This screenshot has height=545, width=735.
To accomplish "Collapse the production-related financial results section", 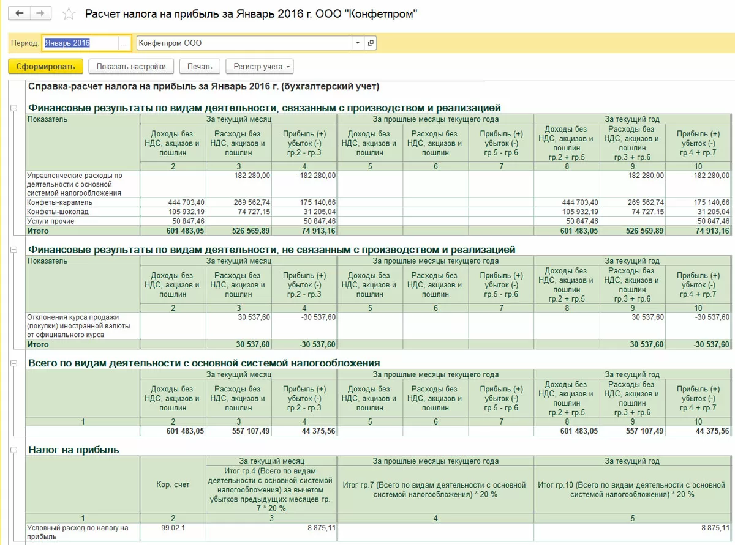I will pyautogui.click(x=13, y=108).
